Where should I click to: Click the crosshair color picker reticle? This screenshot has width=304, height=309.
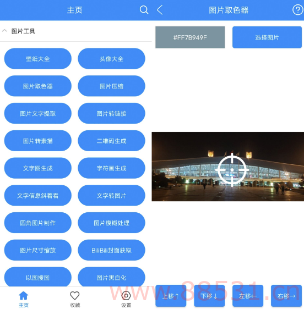[x=232, y=170]
